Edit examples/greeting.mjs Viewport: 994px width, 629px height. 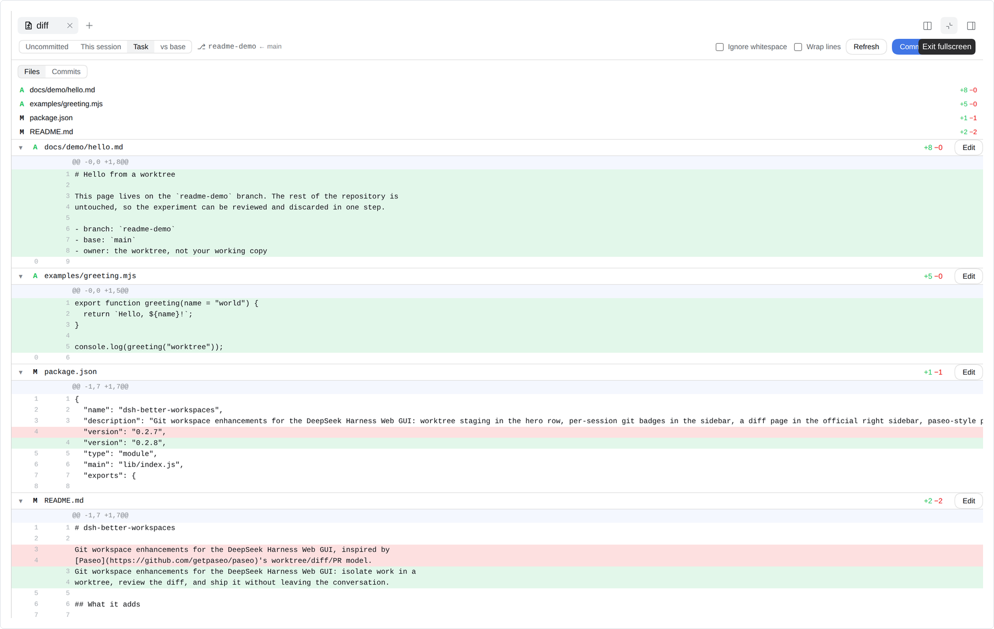tap(968, 276)
